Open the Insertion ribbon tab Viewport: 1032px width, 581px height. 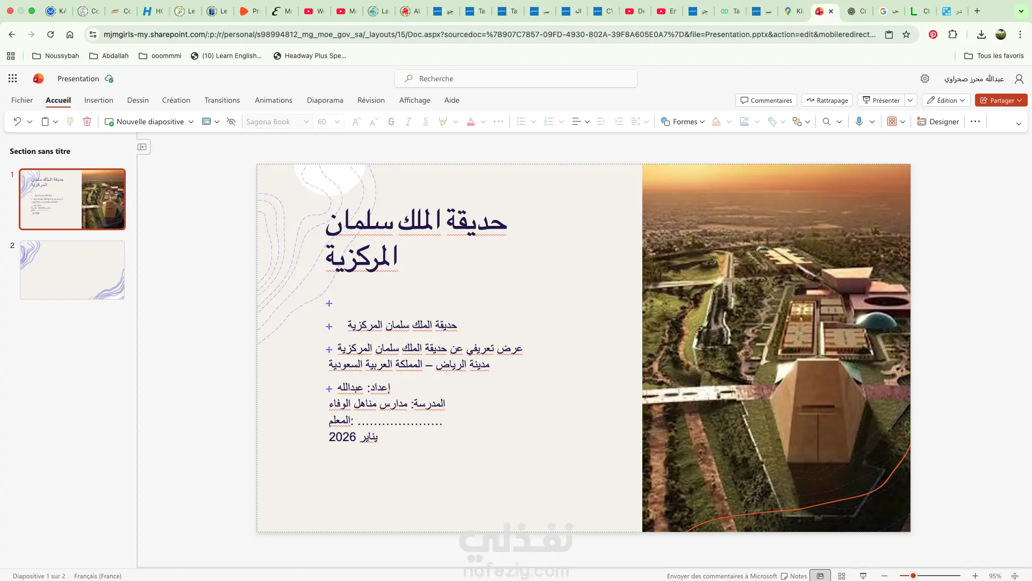pos(98,100)
